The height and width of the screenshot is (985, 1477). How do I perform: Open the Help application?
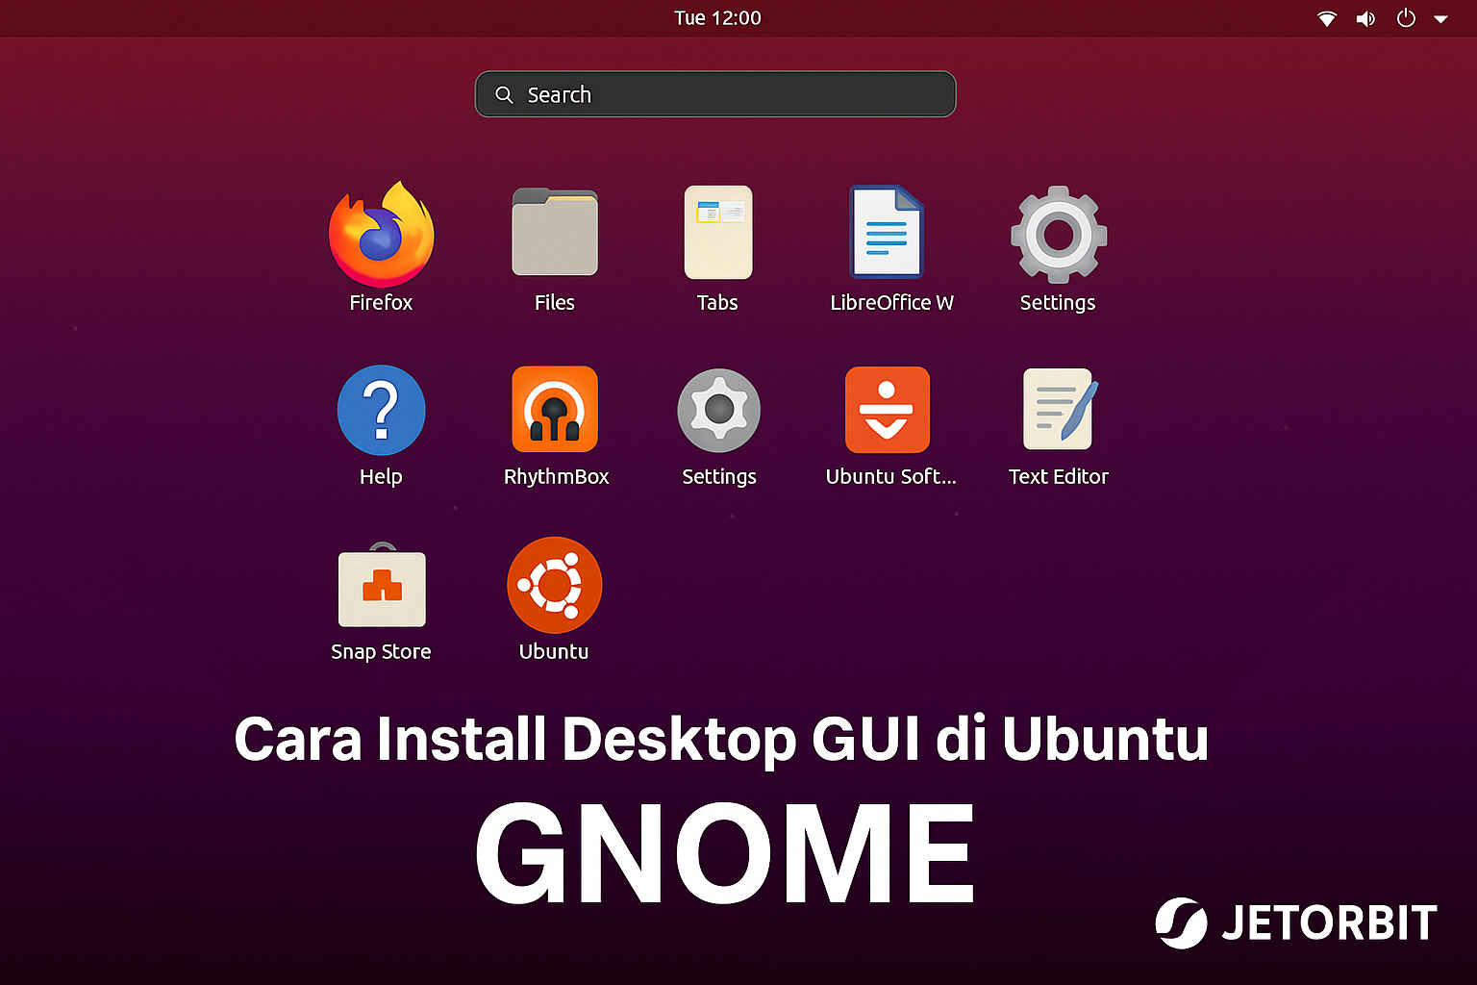(381, 409)
